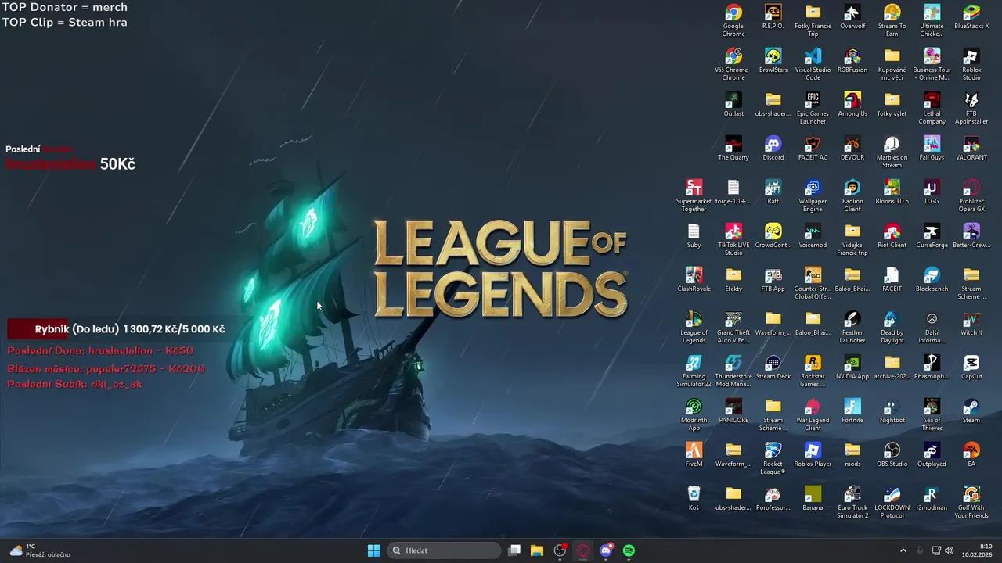Open Overwolf desktop icon
1002x563 pixels.
pyautogui.click(x=852, y=17)
